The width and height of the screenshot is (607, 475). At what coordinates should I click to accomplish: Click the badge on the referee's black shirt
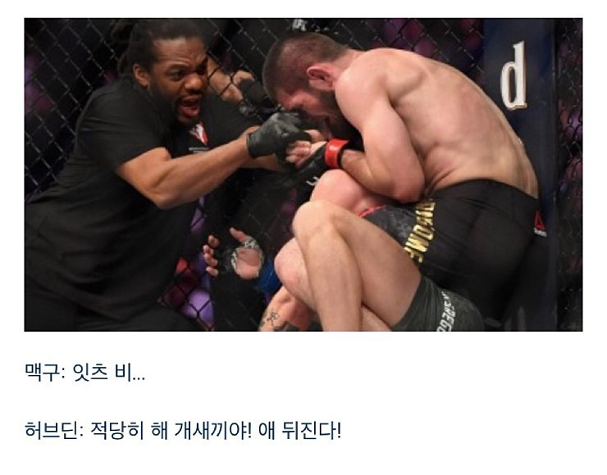pos(199,133)
